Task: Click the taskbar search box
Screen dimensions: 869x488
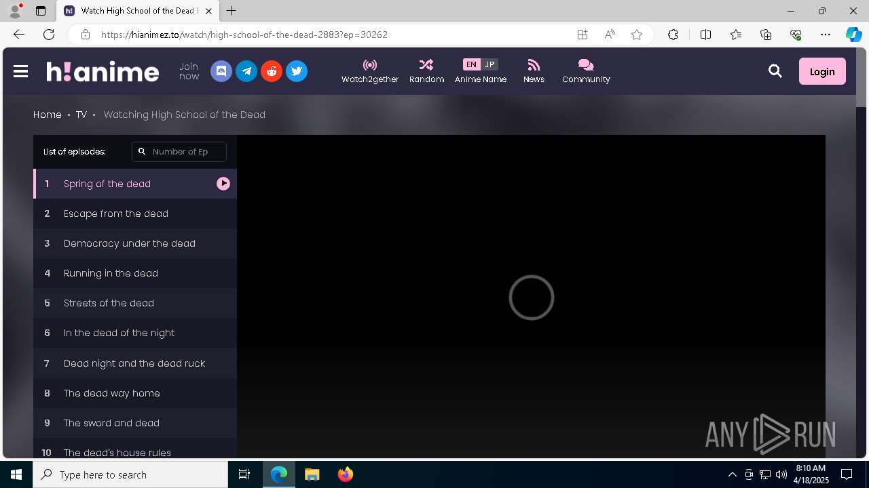Action: pyautogui.click(x=130, y=474)
